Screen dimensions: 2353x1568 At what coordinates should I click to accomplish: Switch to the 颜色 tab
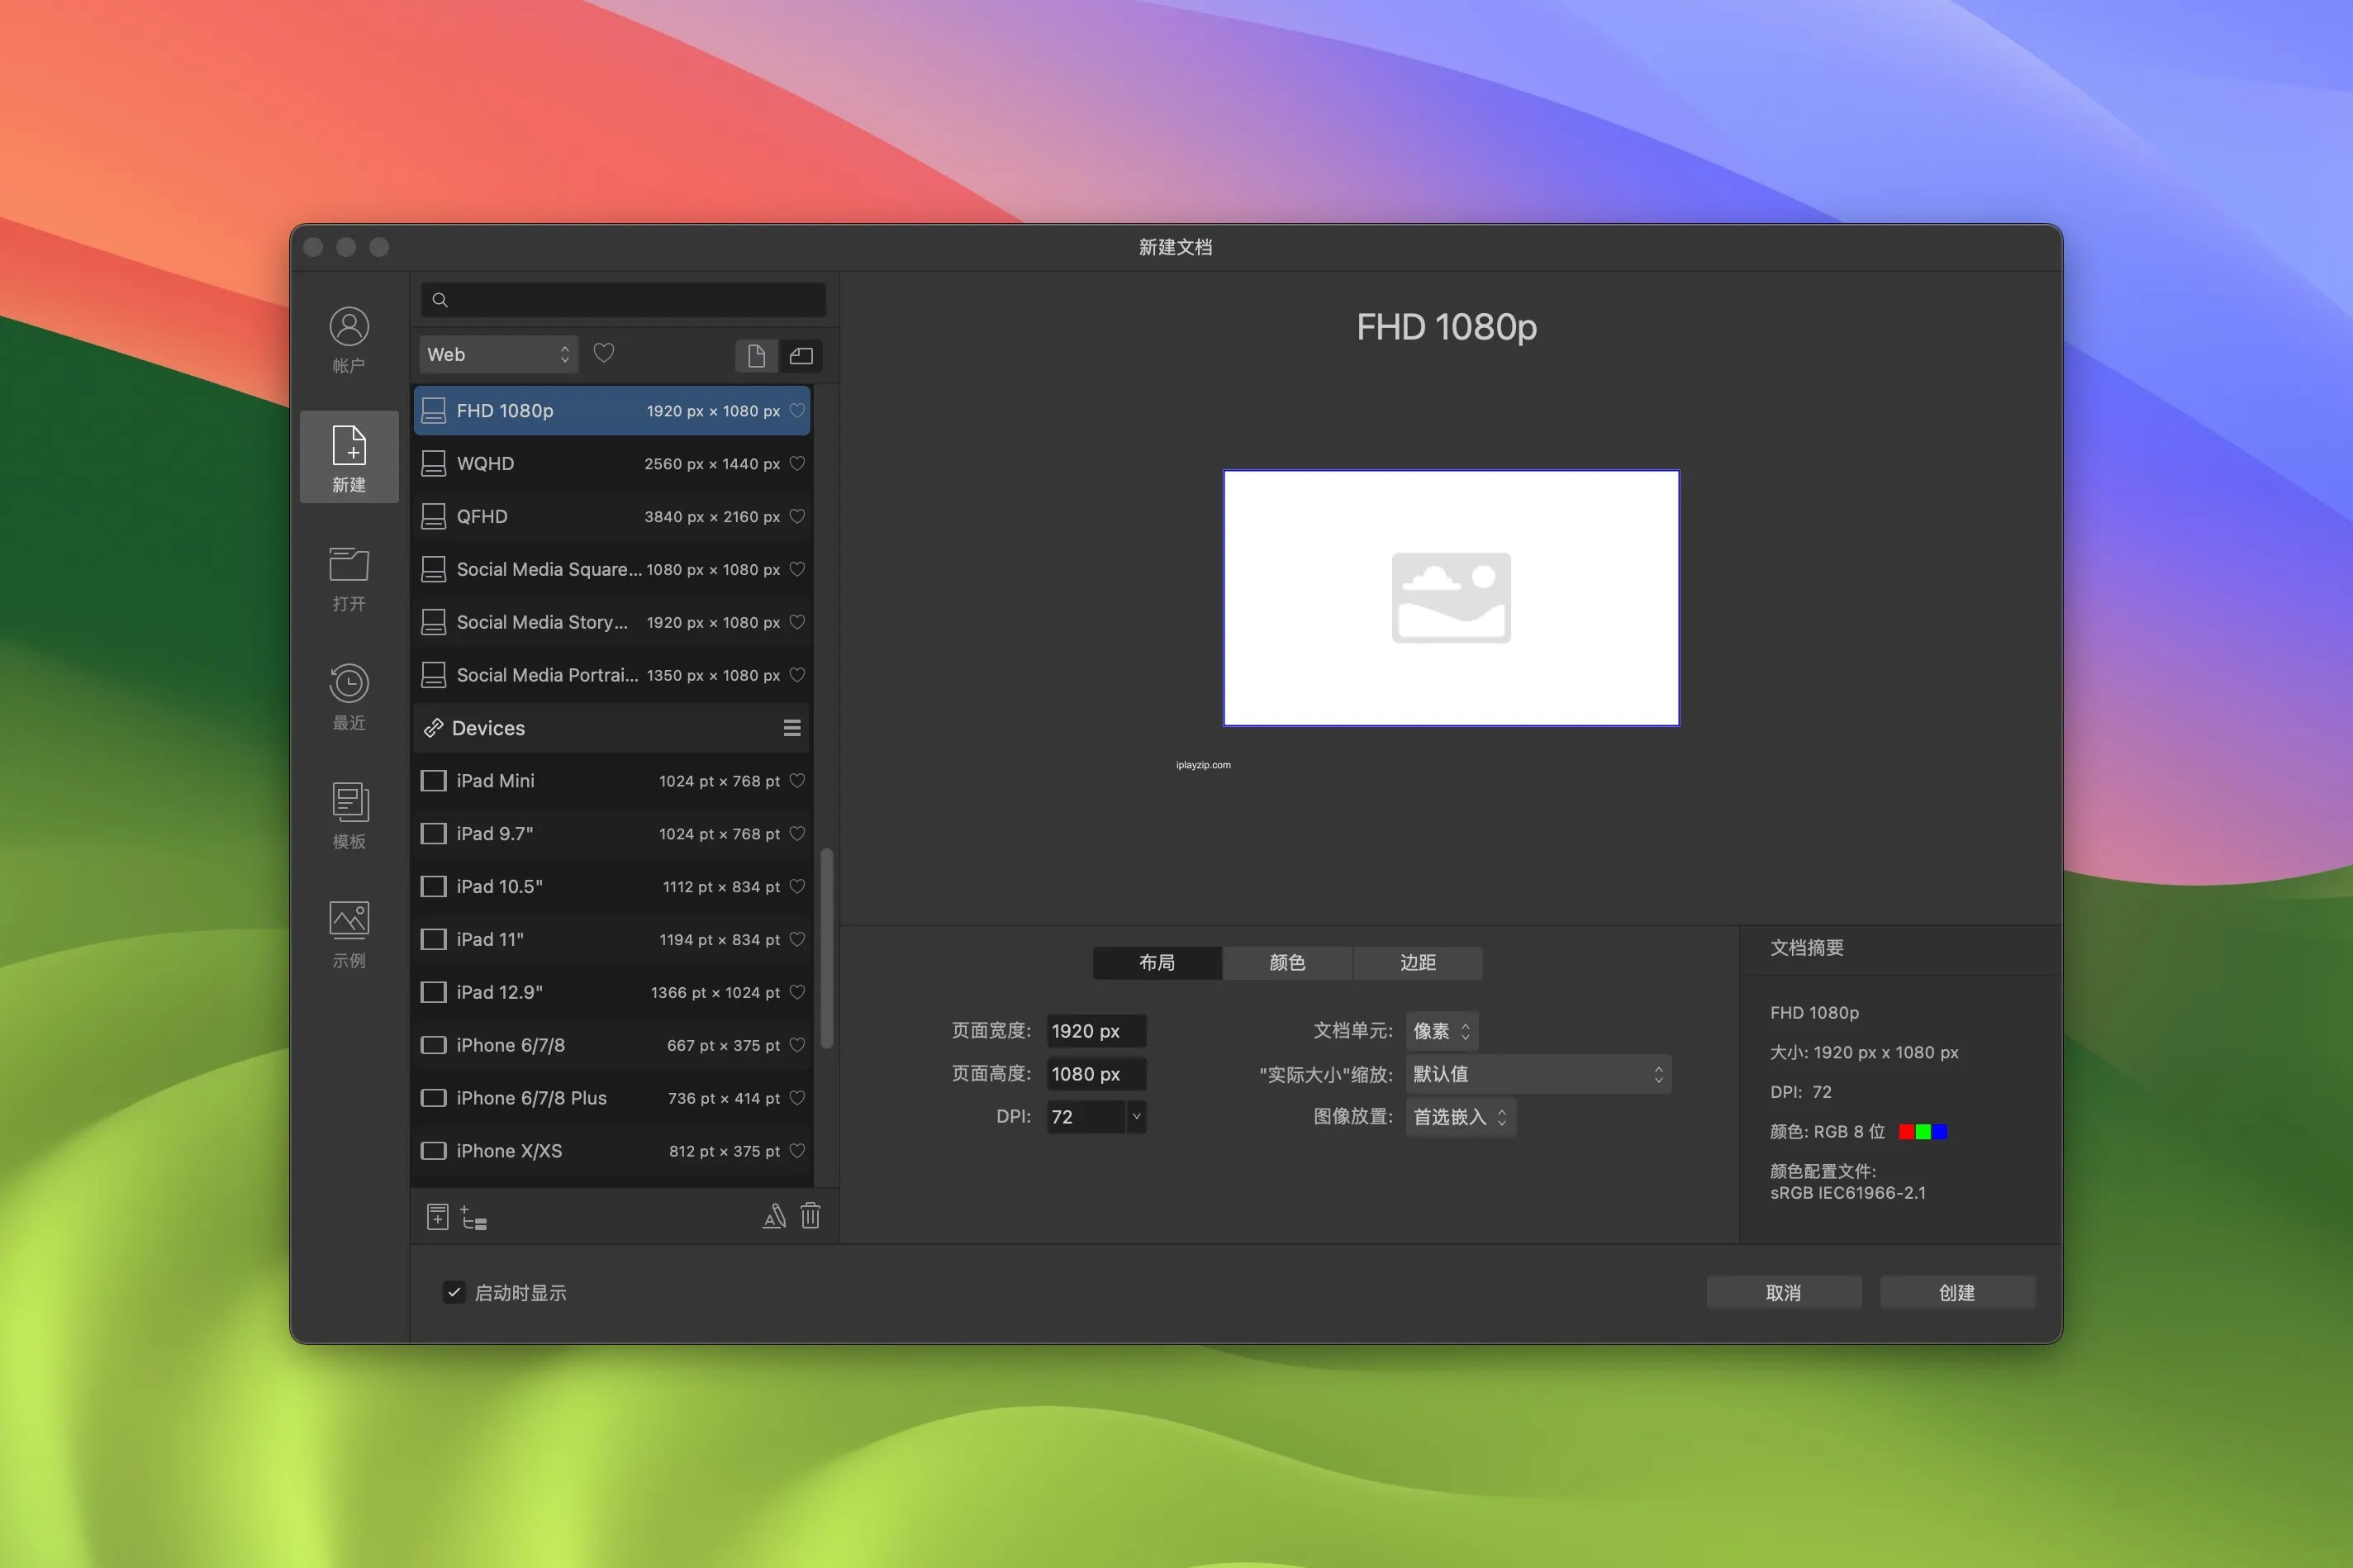[x=1287, y=963]
